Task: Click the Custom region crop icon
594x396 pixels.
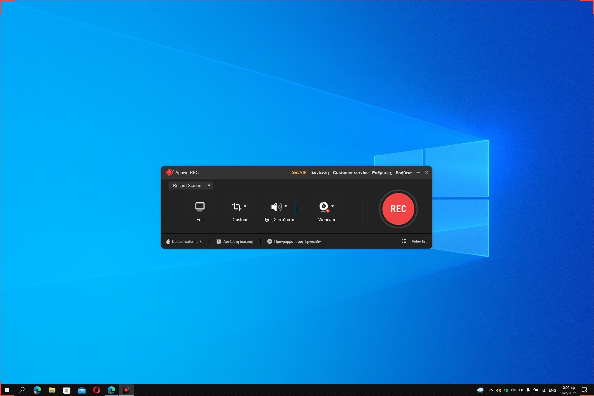Action: (237, 207)
